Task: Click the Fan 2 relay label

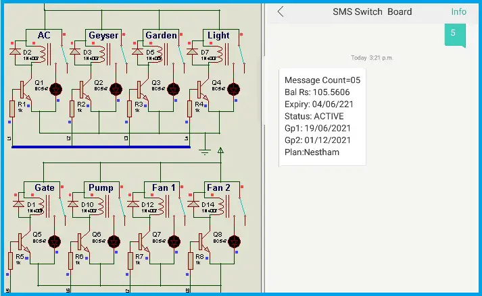Action: pos(218,187)
